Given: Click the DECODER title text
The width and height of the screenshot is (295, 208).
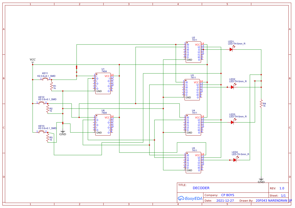Looking at the screenshot, I should tap(201, 188).
